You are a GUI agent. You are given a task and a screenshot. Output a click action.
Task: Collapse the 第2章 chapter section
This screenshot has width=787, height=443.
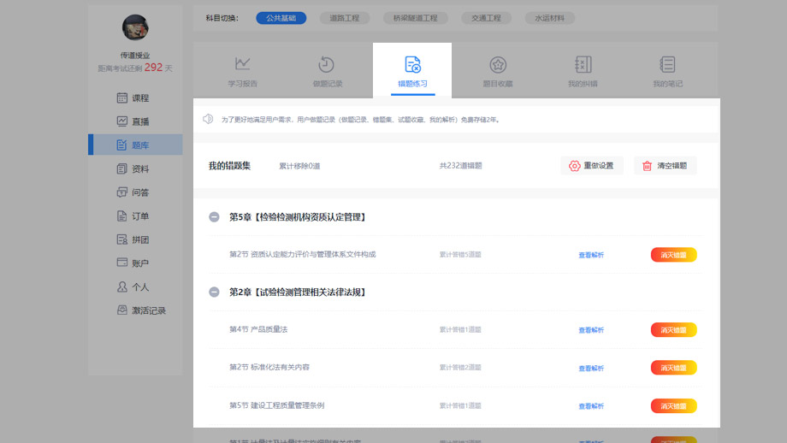(x=215, y=292)
